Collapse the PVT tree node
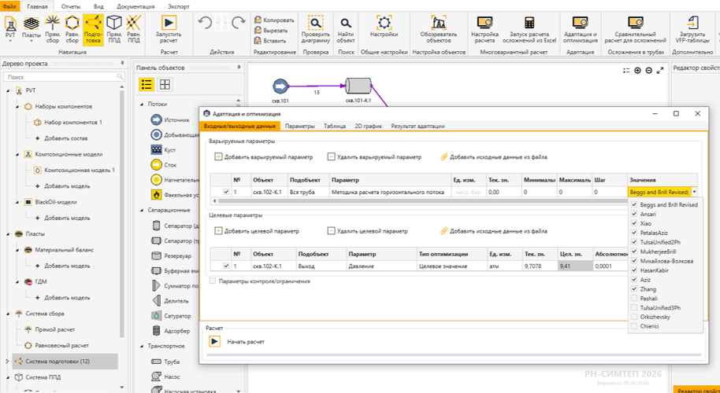Image resolution: width=720 pixels, height=393 pixels. coord(8,90)
